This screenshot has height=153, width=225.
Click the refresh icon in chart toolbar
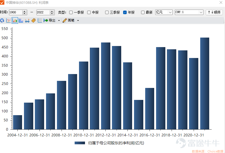click(2, 20)
